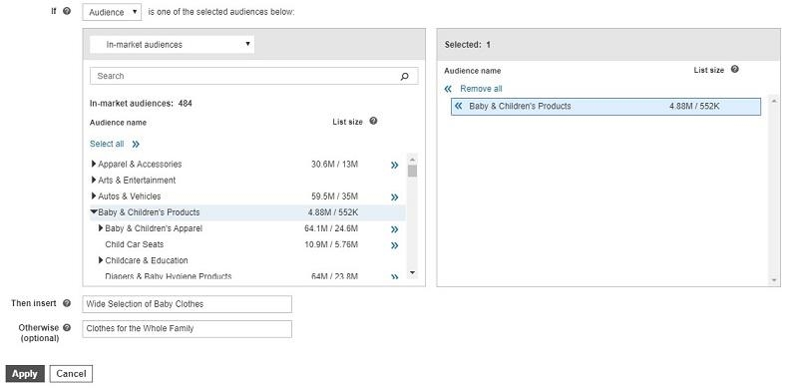Open the Audience condition dropdown

pos(112,12)
